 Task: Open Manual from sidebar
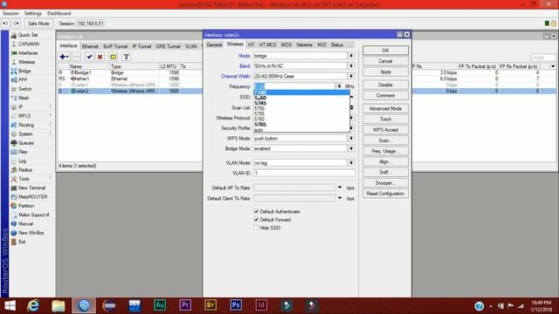tap(25, 223)
